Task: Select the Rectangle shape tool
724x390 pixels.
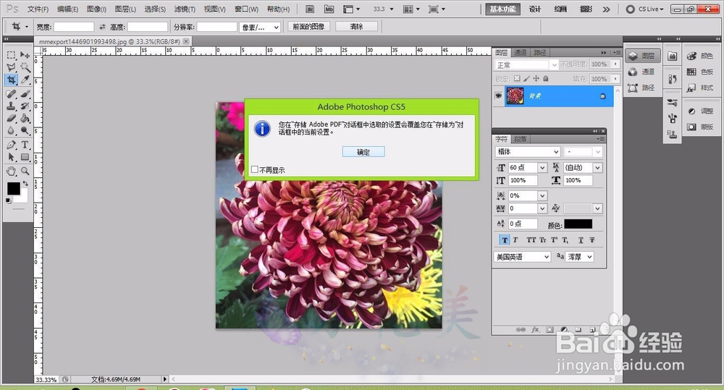Action: tap(25, 157)
